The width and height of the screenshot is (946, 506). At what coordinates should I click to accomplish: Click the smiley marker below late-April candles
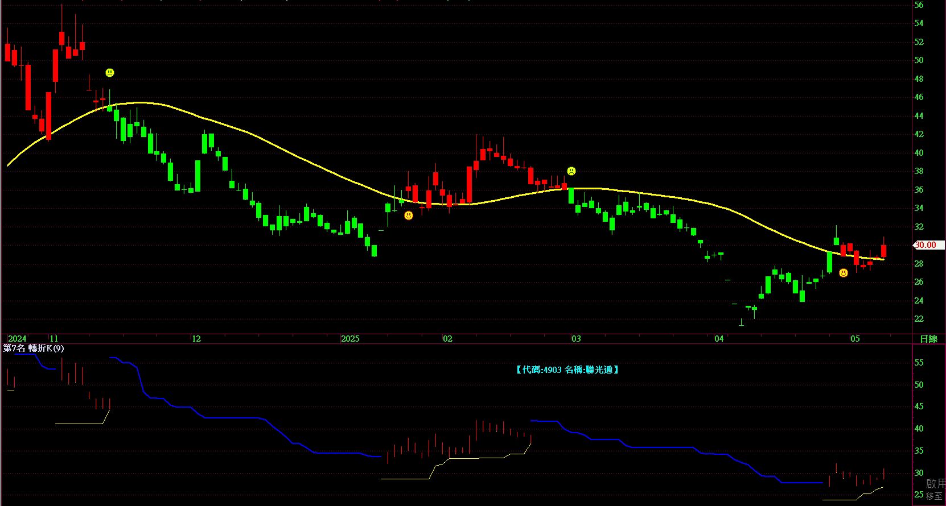[x=844, y=273]
